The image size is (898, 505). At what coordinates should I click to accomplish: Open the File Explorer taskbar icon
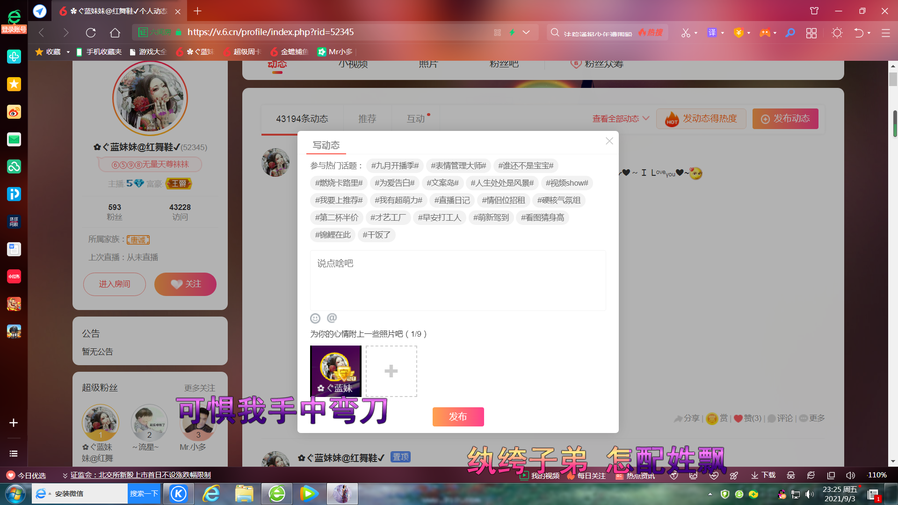tap(244, 493)
